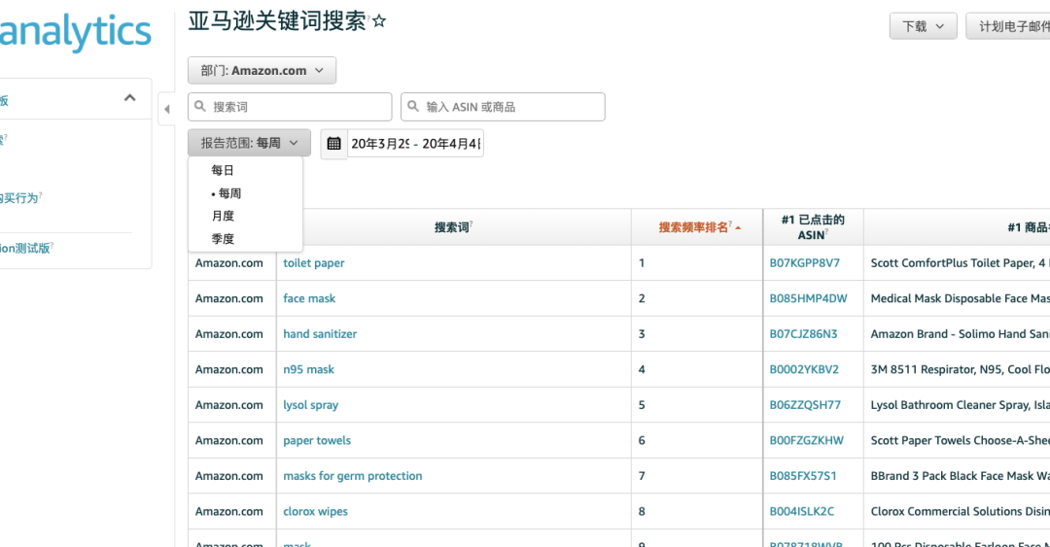This screenshot has height=547, width=1050.
Task: Click the 3M 8511 Respirator product title
Action: point(960,369)
